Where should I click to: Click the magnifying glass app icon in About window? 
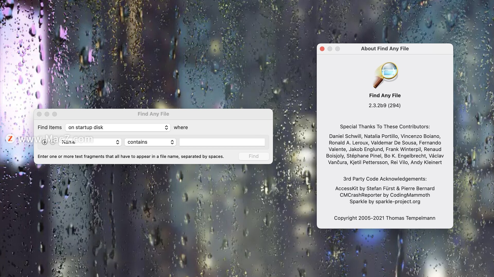(385, 75)
